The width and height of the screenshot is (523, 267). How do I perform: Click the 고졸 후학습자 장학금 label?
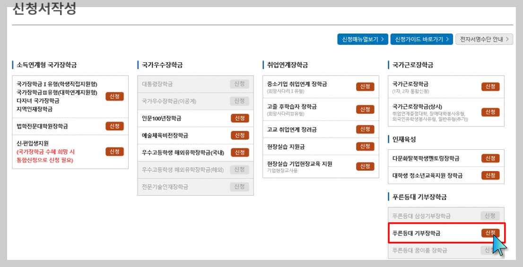tap(292, 107)
